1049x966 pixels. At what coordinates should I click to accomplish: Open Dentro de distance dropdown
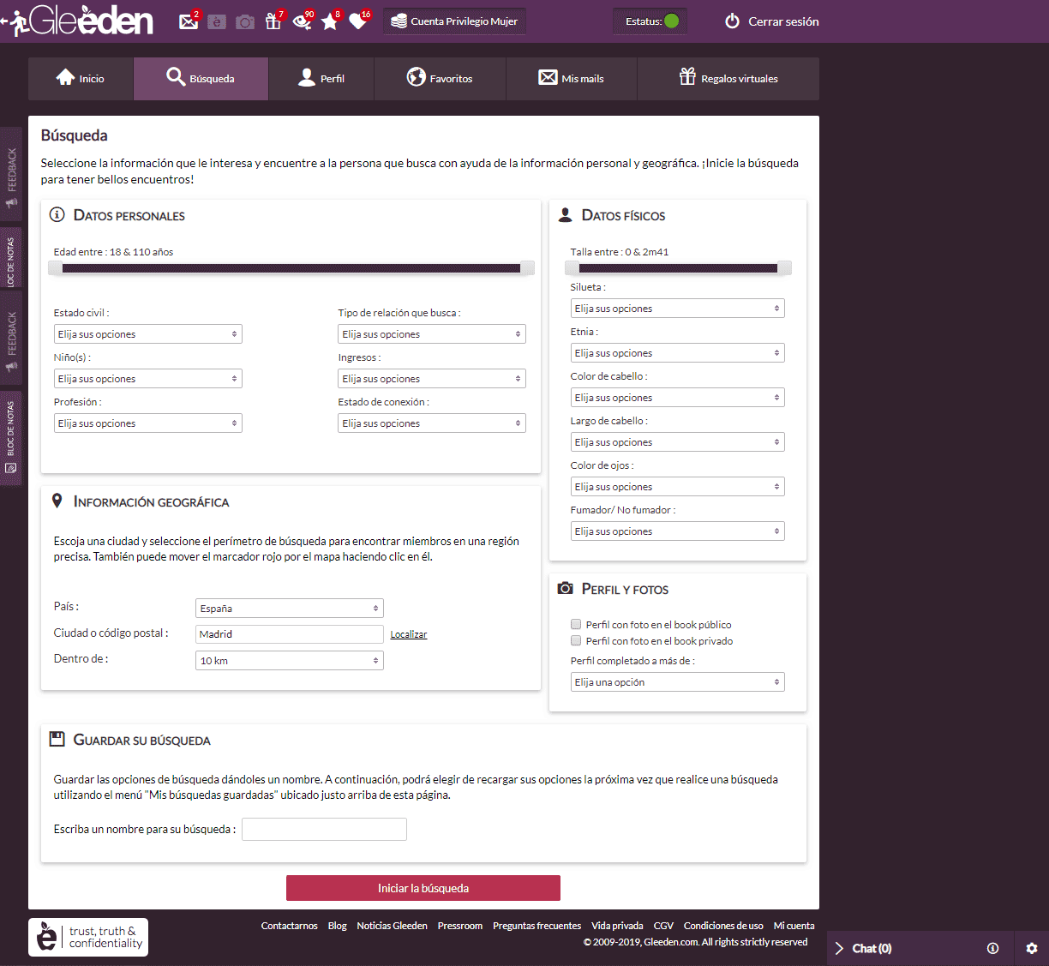coord(290,661)
